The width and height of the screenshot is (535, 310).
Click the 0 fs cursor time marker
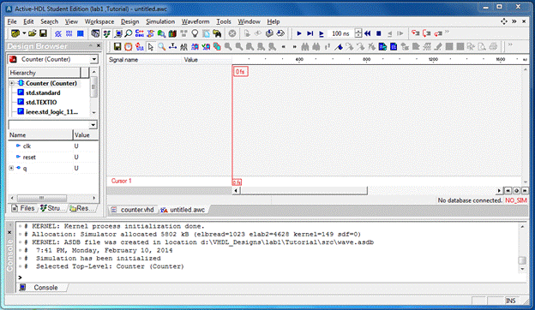[x=240, y=72]
